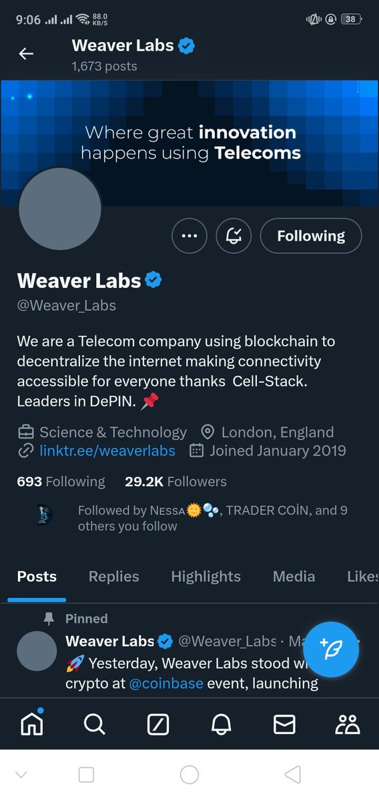This screenshot has width=379, height=800.
Task: Toggle the Following button to unfollow
Action: tap(311, 235)
